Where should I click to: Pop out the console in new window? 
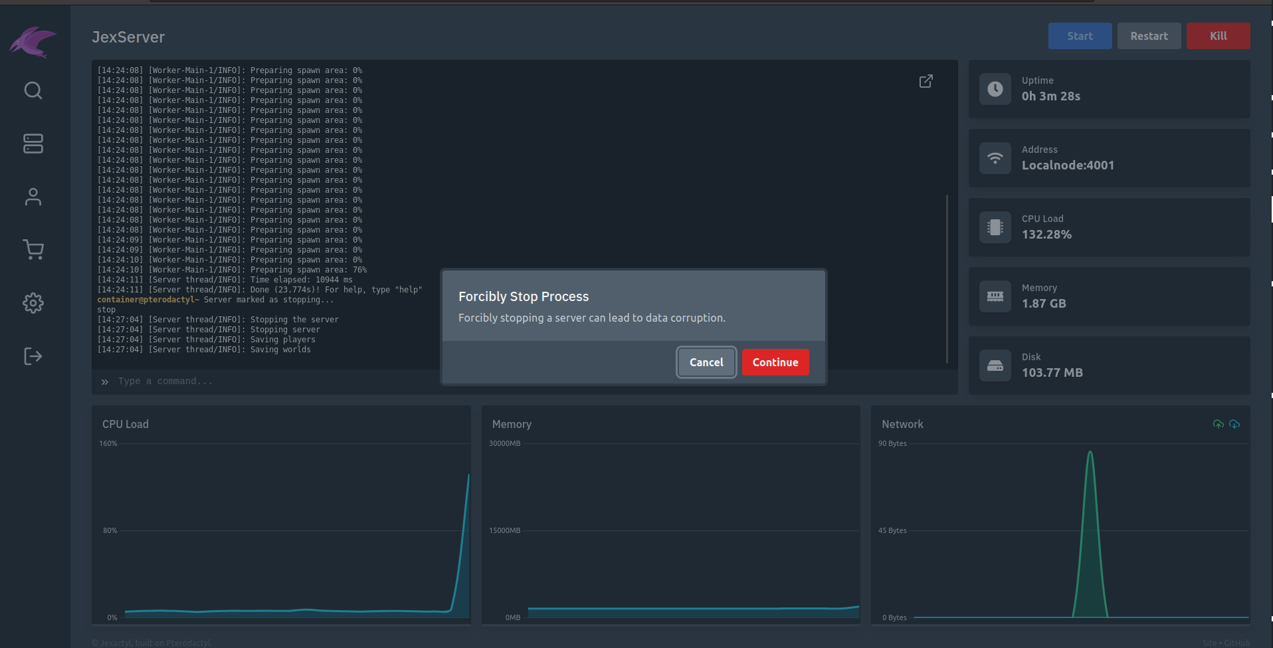(926, 81)
